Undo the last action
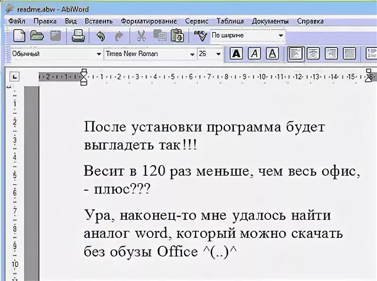The height and width of the screenshot is (281, 377). point(101,36)
